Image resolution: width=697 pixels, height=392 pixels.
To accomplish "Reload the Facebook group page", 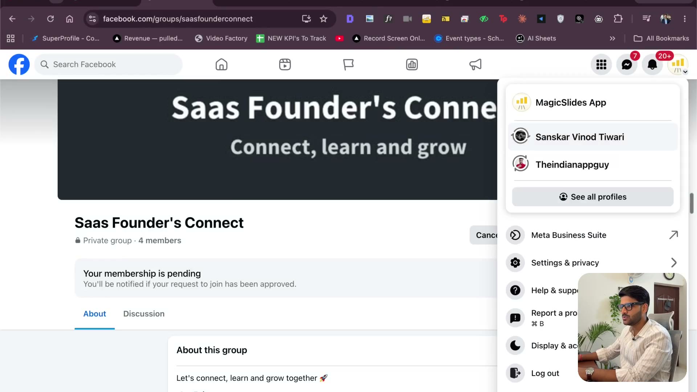I will [x=50, y=19].
